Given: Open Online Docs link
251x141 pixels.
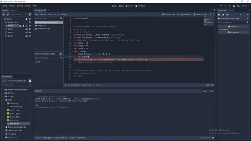Looking at the screenshot, I should click(168, 14).
